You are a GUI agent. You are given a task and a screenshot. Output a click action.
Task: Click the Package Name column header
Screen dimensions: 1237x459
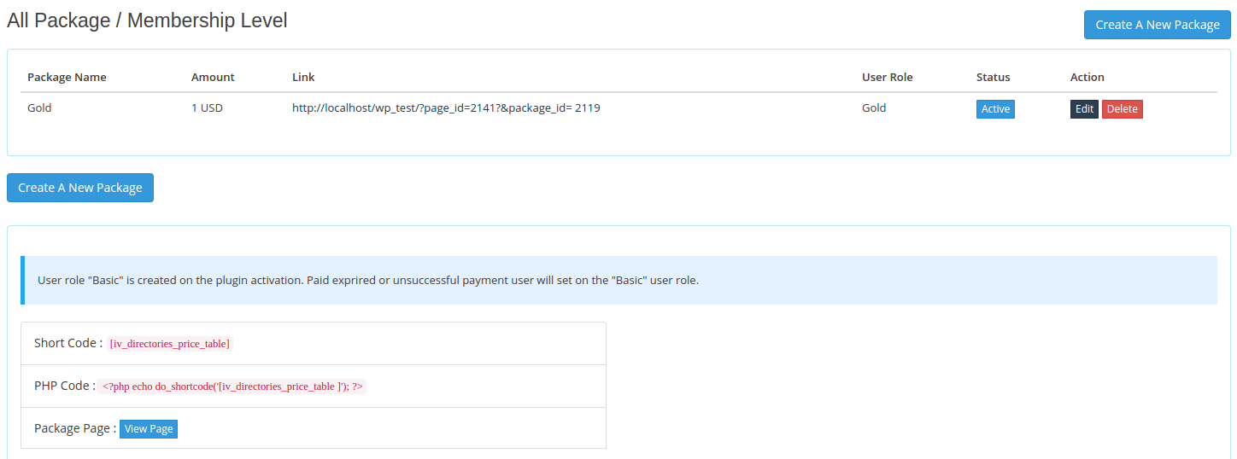(x=67, y=77)
